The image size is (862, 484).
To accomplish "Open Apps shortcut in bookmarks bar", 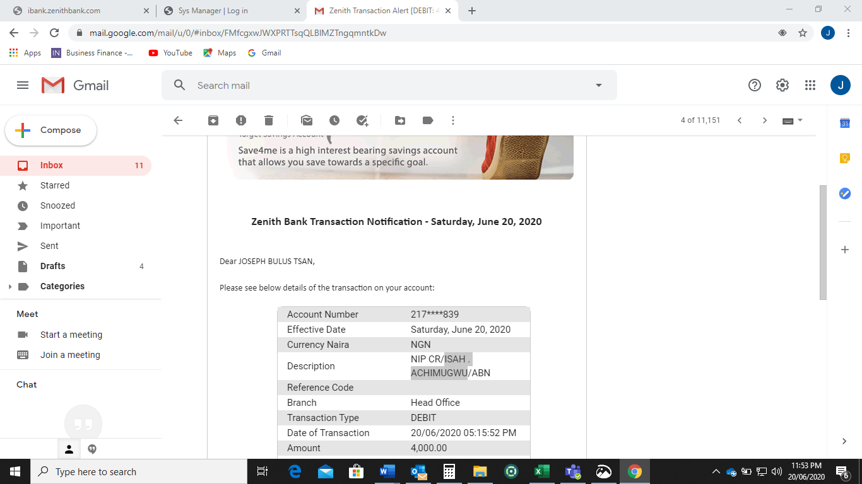I will coord(25,53).
